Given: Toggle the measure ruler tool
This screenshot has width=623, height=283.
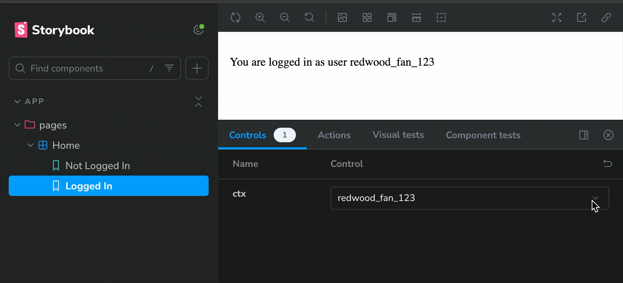Looking at the screenshot, I should [x=417, y=17].
